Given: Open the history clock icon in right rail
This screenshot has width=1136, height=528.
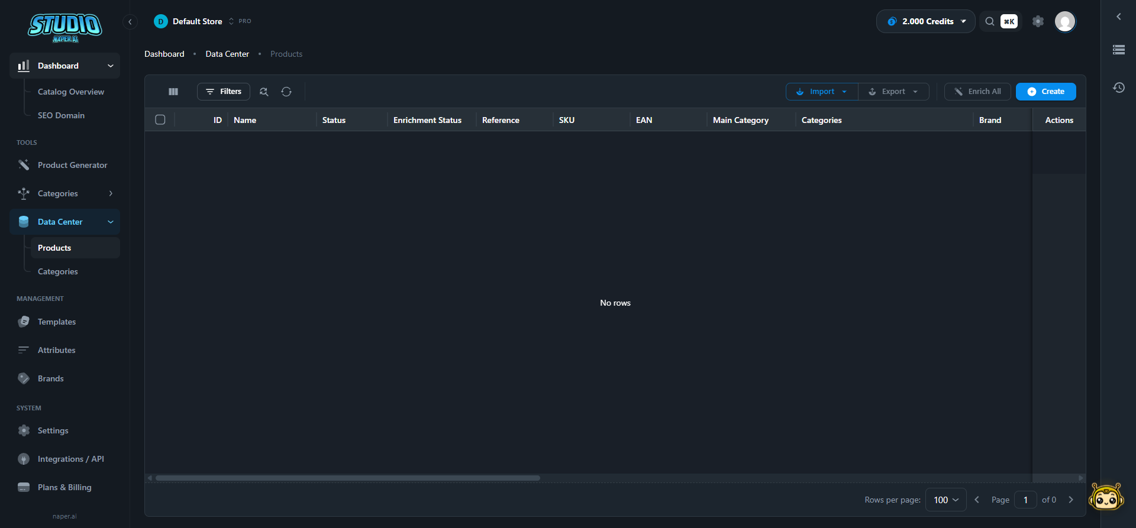Looking at the screenshot, I should click(x=1118, y=88).
